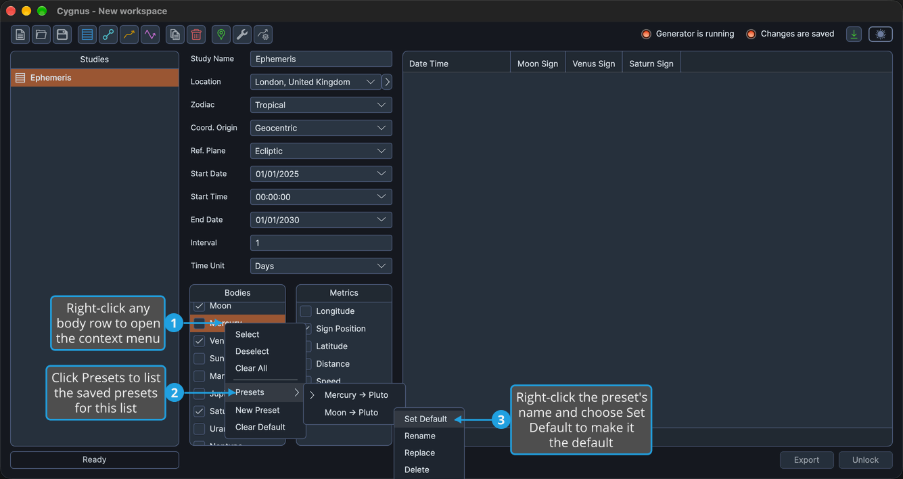Choose Delete in the preset menu
The image size is (903, 479).
point(429,470)
